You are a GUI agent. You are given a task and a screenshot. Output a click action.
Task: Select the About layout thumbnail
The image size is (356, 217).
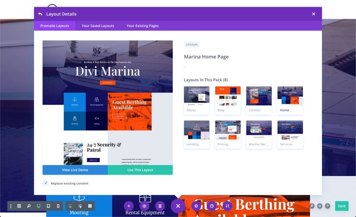click(197, 100)
